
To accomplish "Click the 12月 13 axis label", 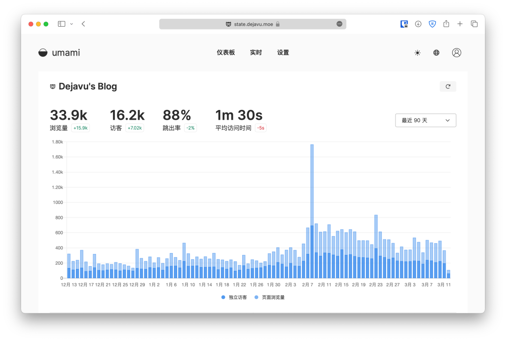I will point(69,284).
